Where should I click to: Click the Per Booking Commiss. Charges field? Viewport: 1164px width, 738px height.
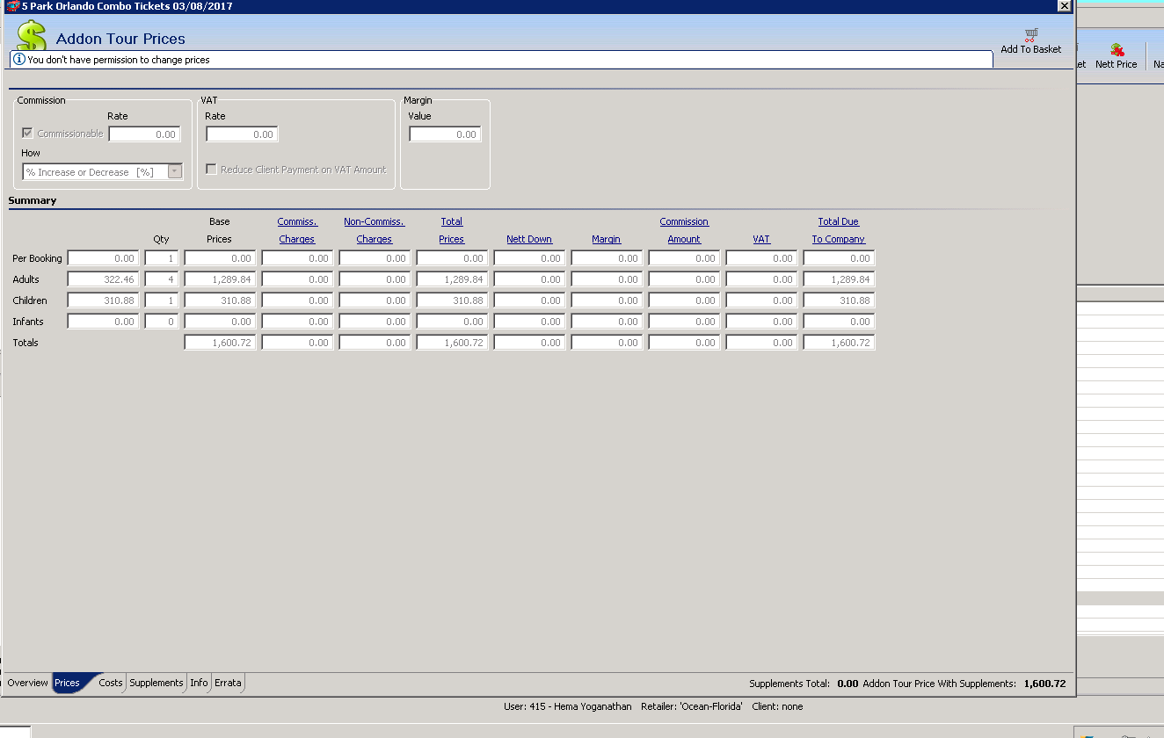point(297,258)
